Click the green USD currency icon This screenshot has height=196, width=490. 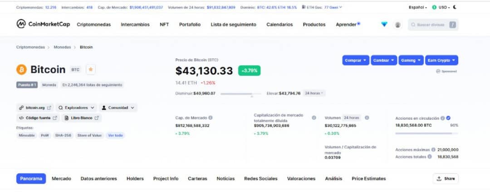click(434, 7)
